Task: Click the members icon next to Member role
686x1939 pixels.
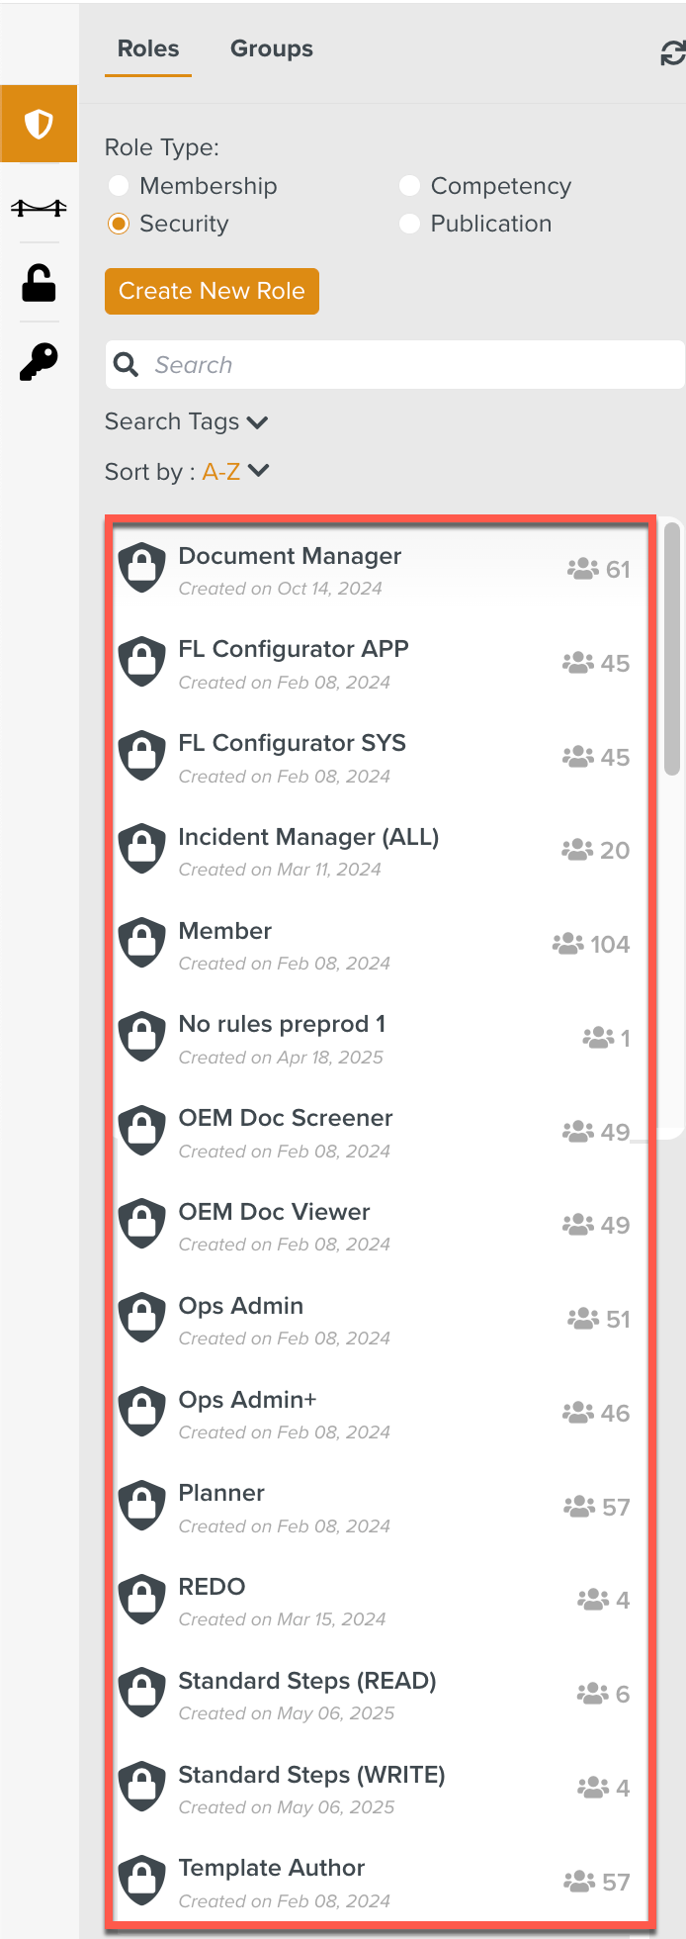Action: 566,943
